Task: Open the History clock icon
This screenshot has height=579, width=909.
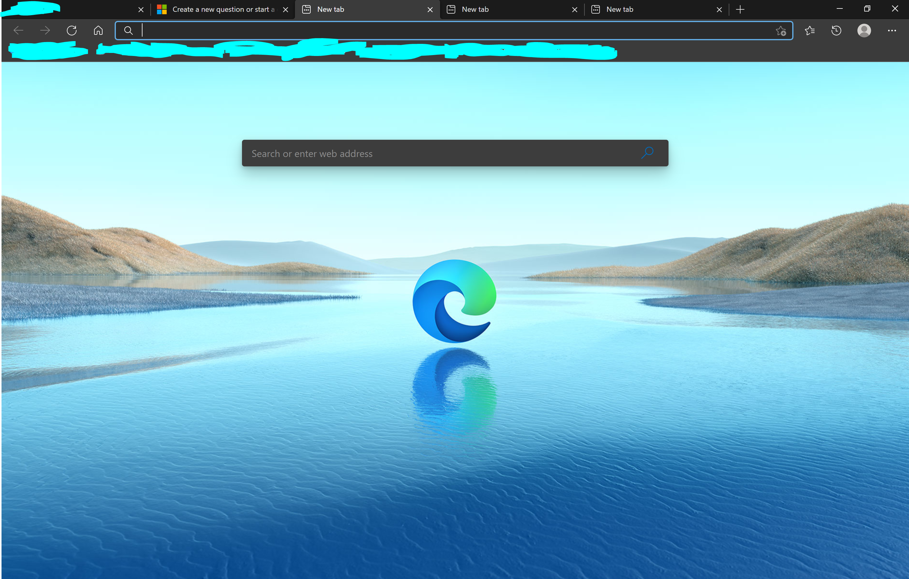Action: click(836, 31)
